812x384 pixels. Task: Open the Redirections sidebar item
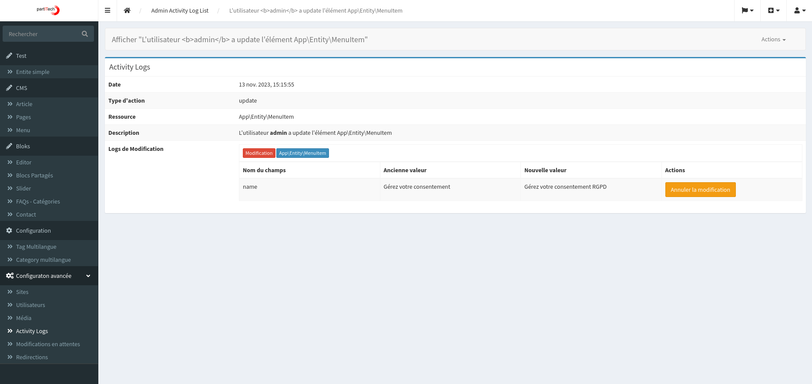pyautogui.click(x=32, y=357)
